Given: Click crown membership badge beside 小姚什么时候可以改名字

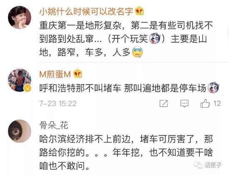Looking at the screenshot, I should point(139,11).
